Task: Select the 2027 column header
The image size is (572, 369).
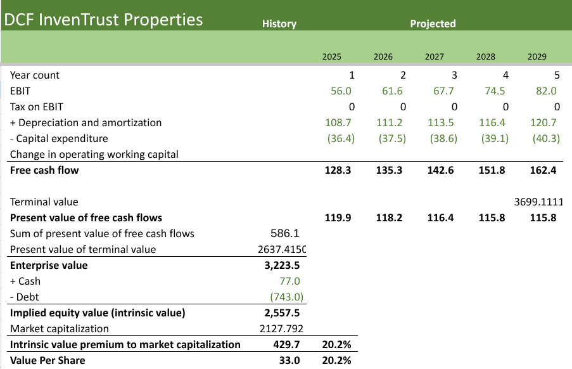Action: [434, 56]
